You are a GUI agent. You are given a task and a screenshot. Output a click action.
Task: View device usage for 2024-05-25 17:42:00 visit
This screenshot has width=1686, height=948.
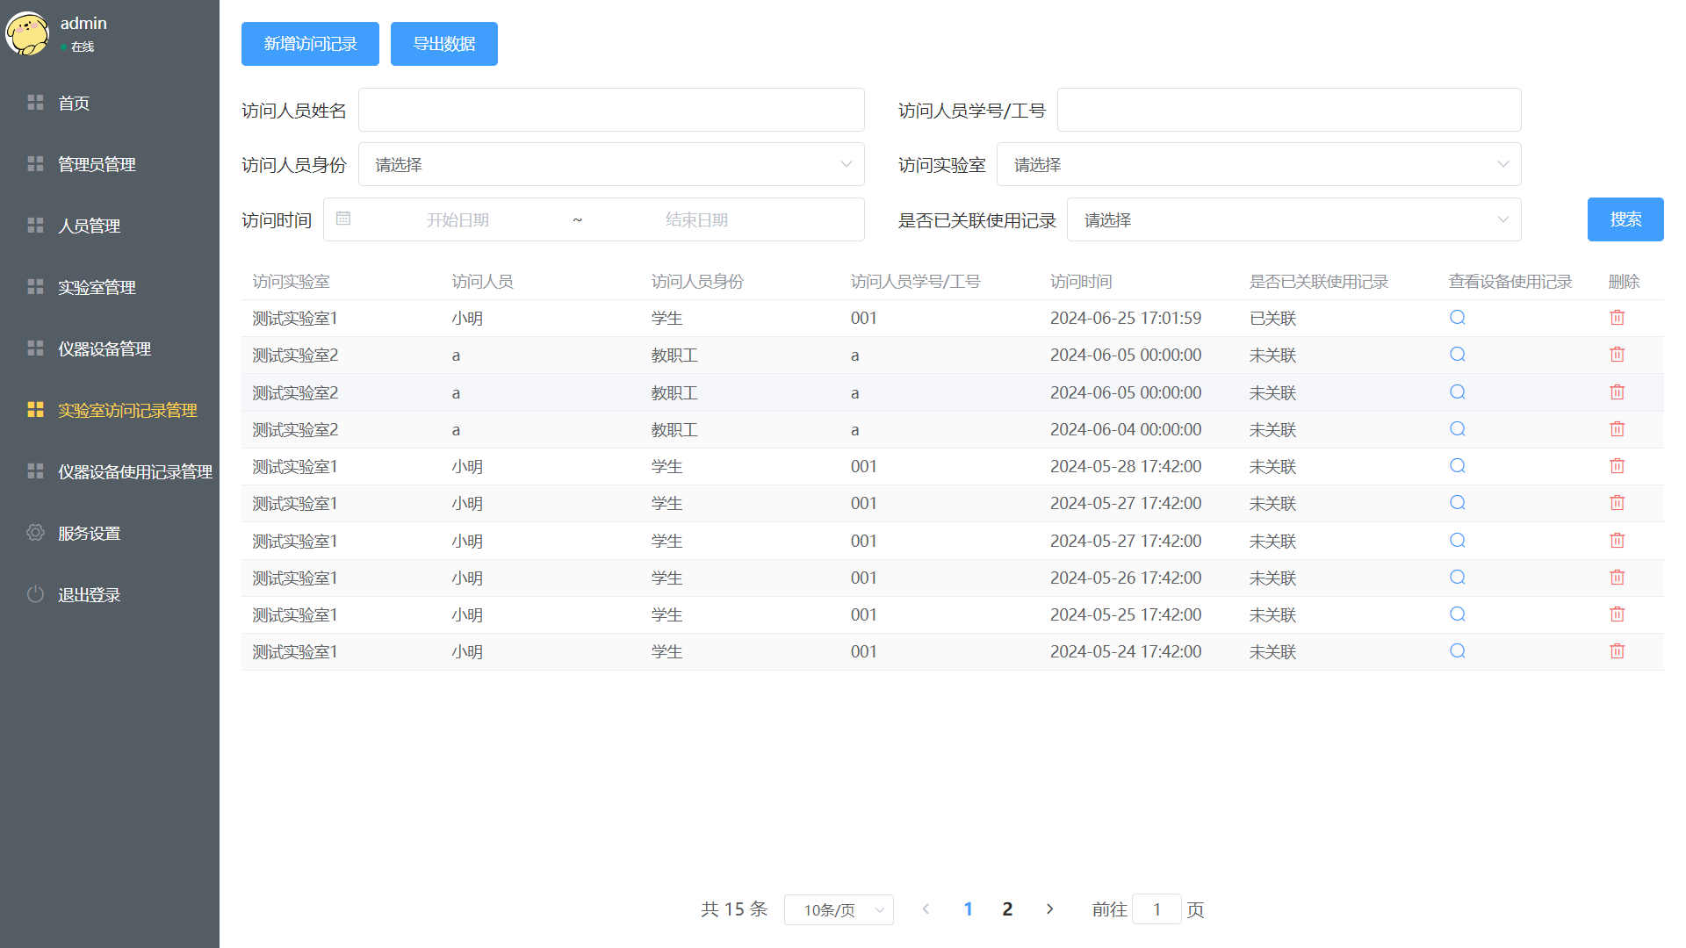point(1458,614)
